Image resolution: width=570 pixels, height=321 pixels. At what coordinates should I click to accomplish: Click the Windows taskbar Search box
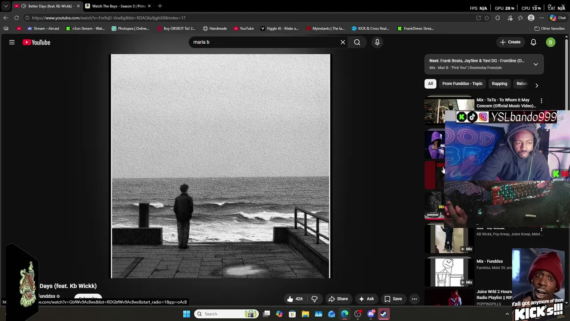coord(227,314)
